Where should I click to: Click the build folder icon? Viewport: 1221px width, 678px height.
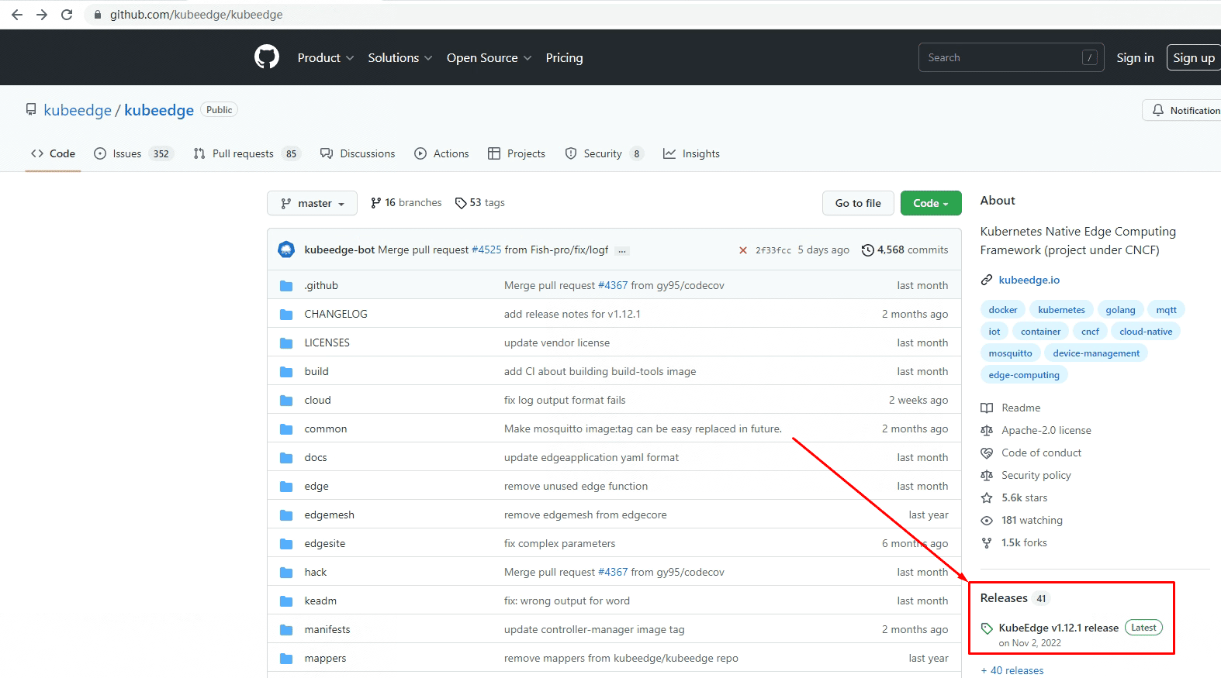click(286, 371)
